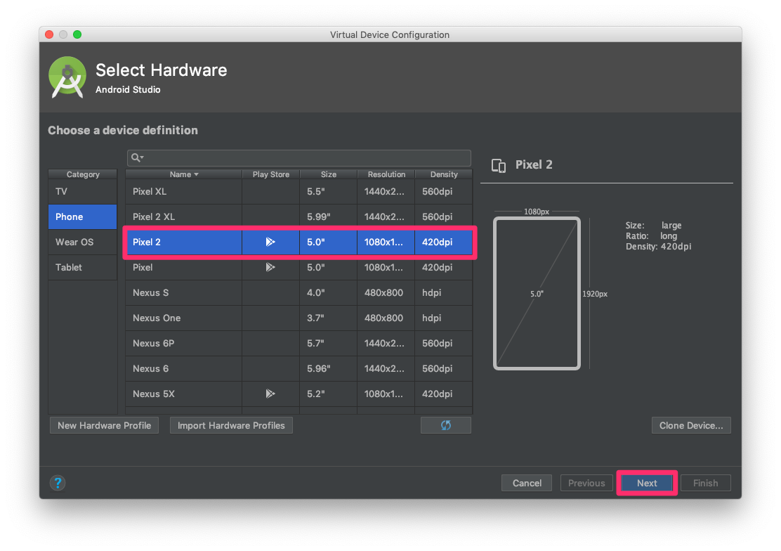Focus the device search input field
This screenshot has width=781, height=551.
pyautogui.click(x=299, y=157)
